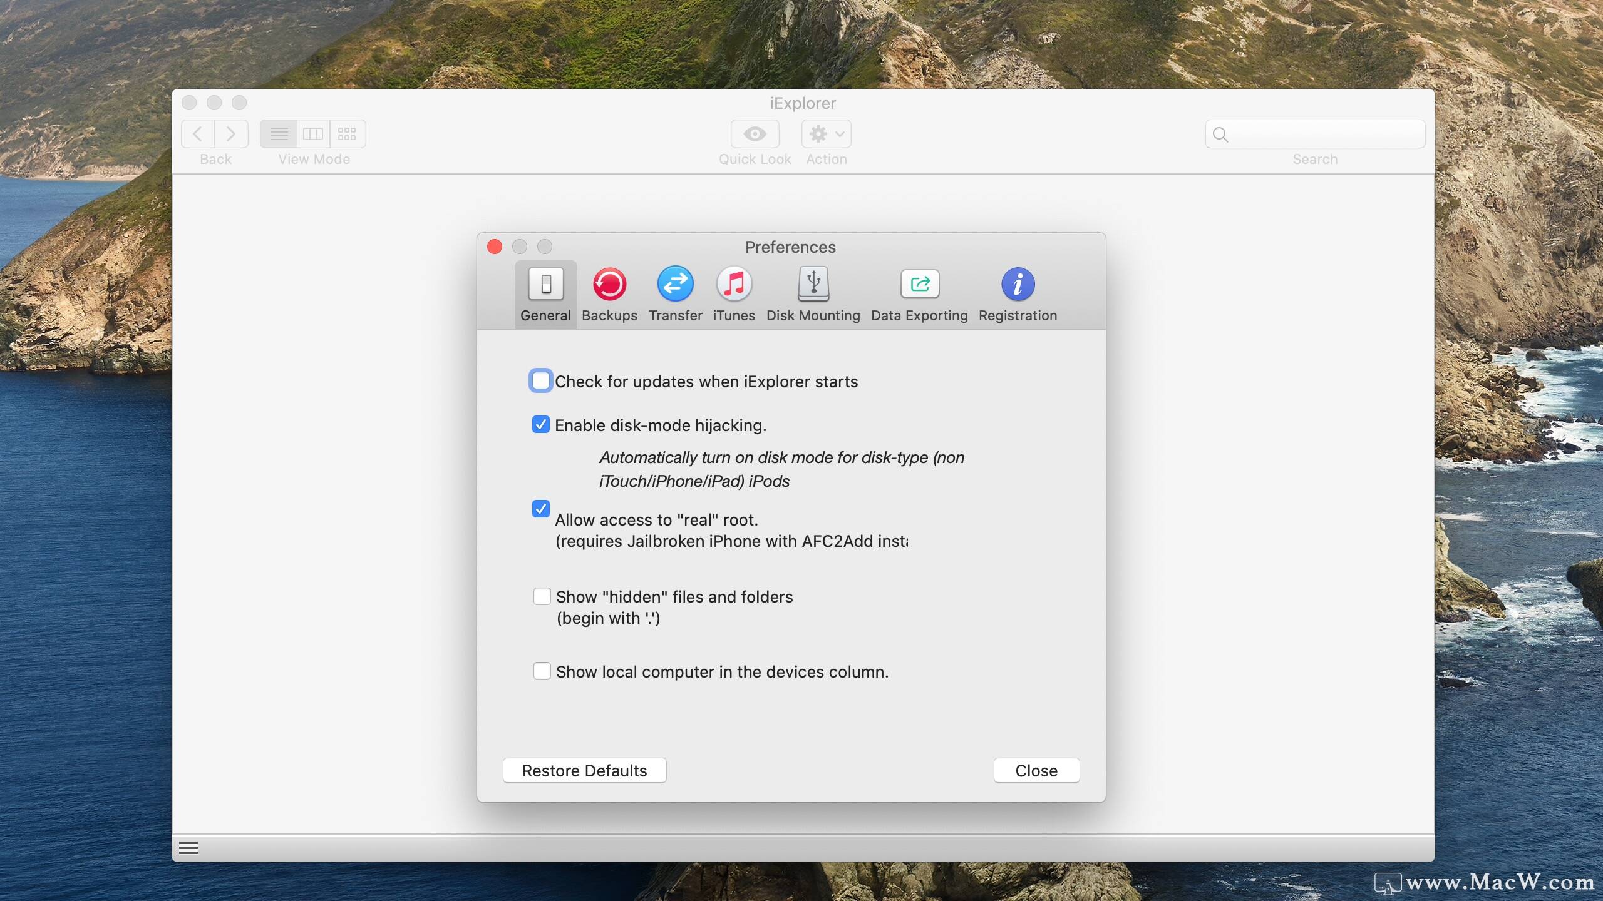Switch to column view mode
The height and width of the screenshot is (901, 1603).
coord(312,134)
